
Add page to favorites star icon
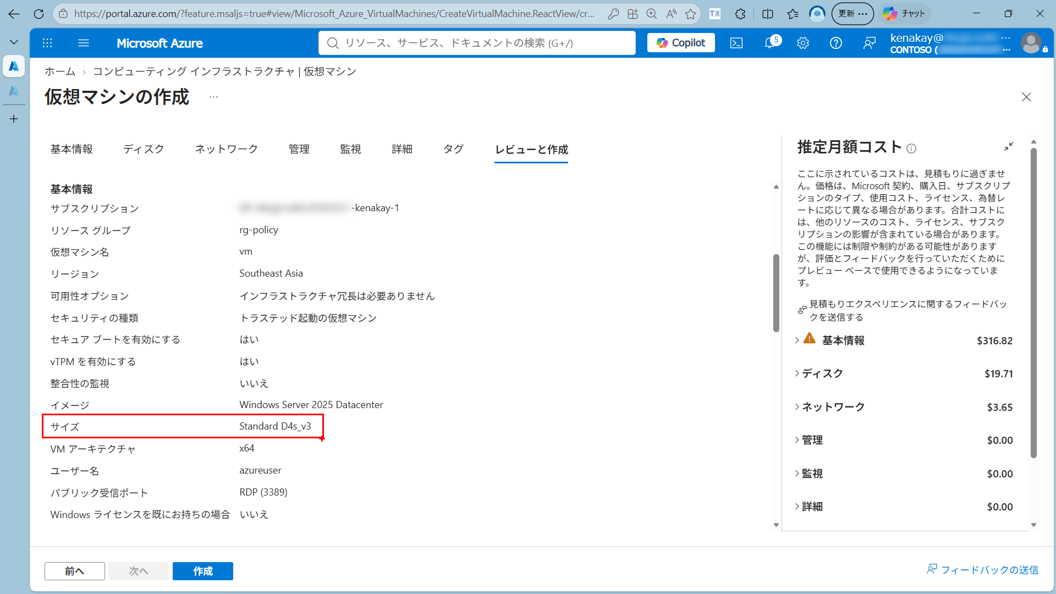[691, 14]
